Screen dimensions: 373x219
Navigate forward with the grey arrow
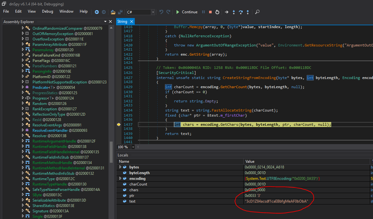click(104, 12)
